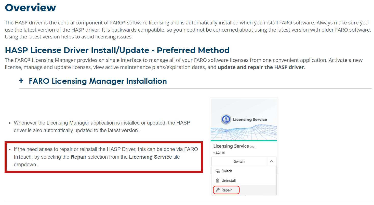The image size is (374, 205).
Task: Click the Switch button on the Licensing Service tile
Action: click(x=239, y=161)
